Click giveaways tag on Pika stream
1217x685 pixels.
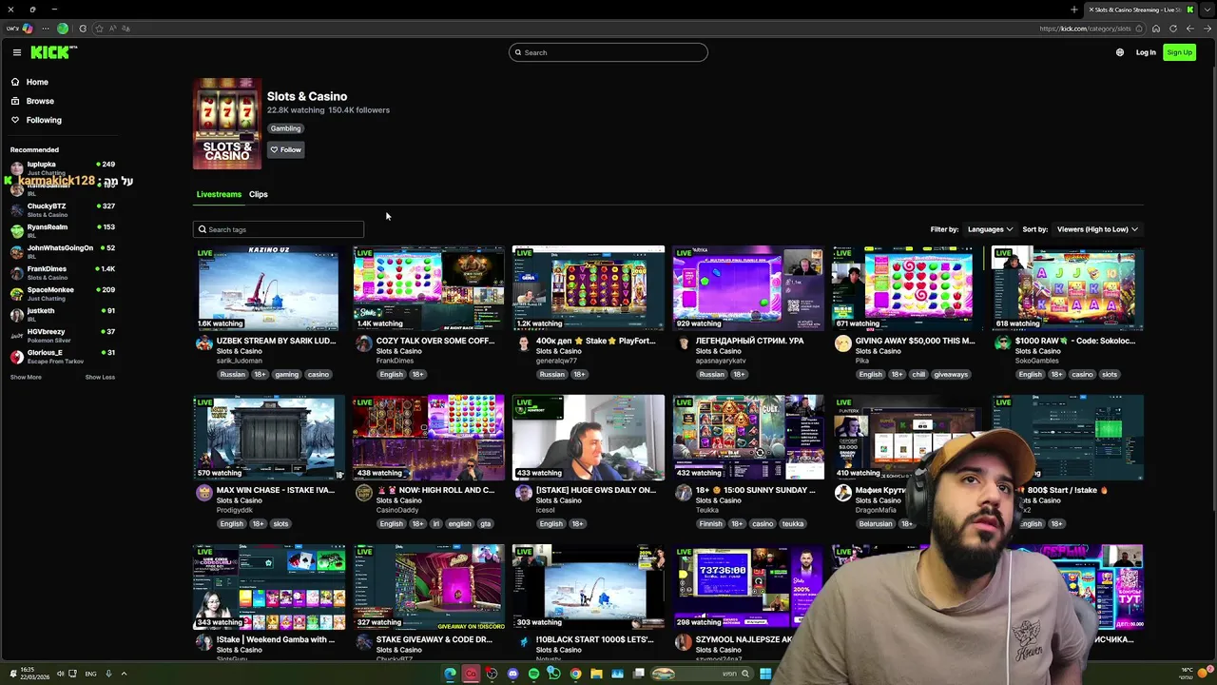pyautogui.click(x=950, y=375)
